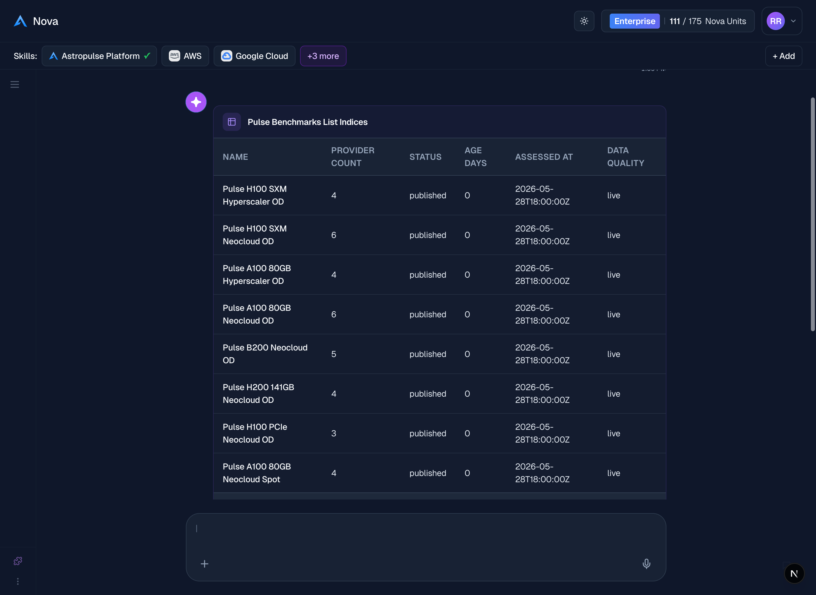Click the plus attachment icon in chat box
816x595 pixels.
click(204, 564)
